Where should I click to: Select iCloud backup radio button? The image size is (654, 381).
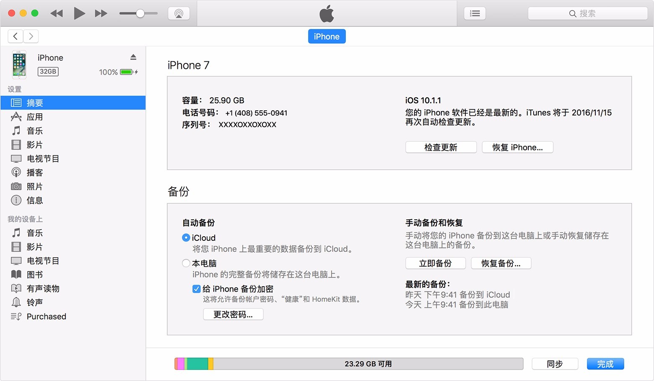[x=186, y=237]
